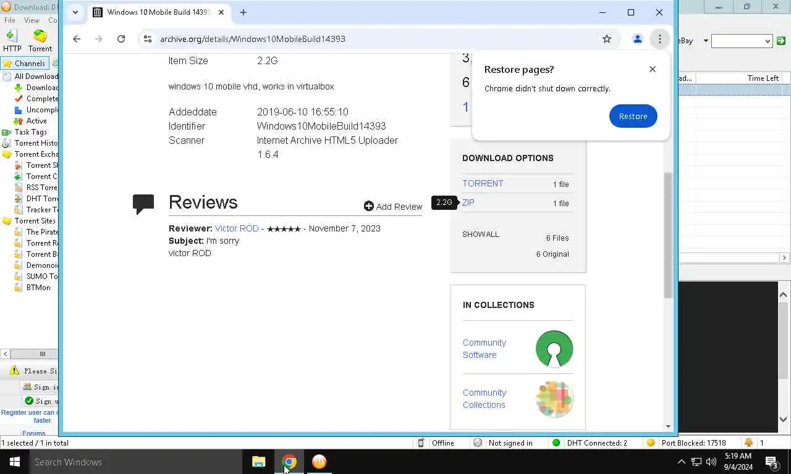This screenshot has height=474, width=791.
Task: Click SHOW ALL files link
Action: pyautogui.click(x=481, y=235)
